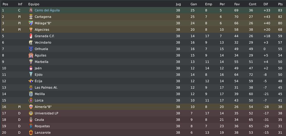Click the Algeciras club badge
The height and width of the screenshot is (136, 286).
click(31, 30)
